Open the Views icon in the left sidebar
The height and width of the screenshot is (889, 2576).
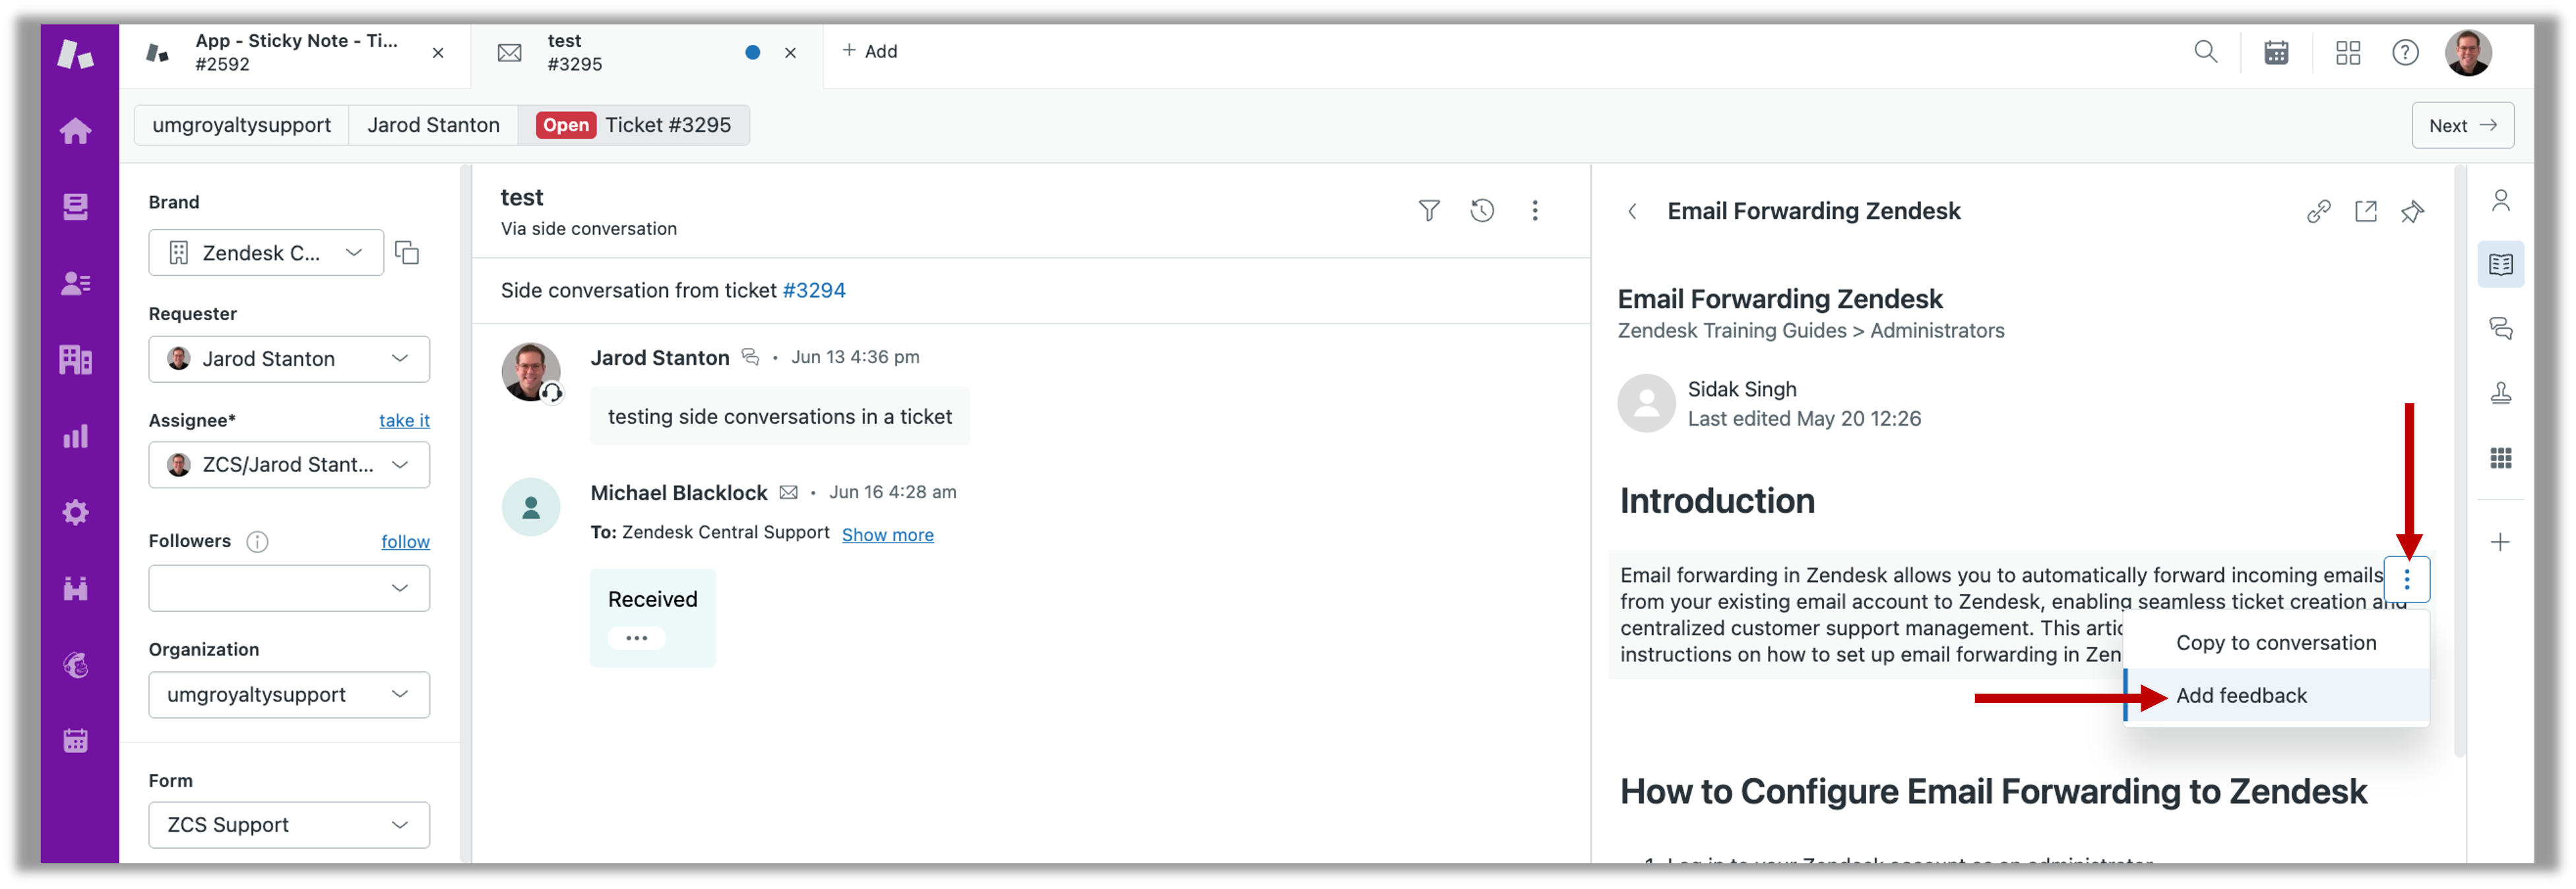coord(75,207)
